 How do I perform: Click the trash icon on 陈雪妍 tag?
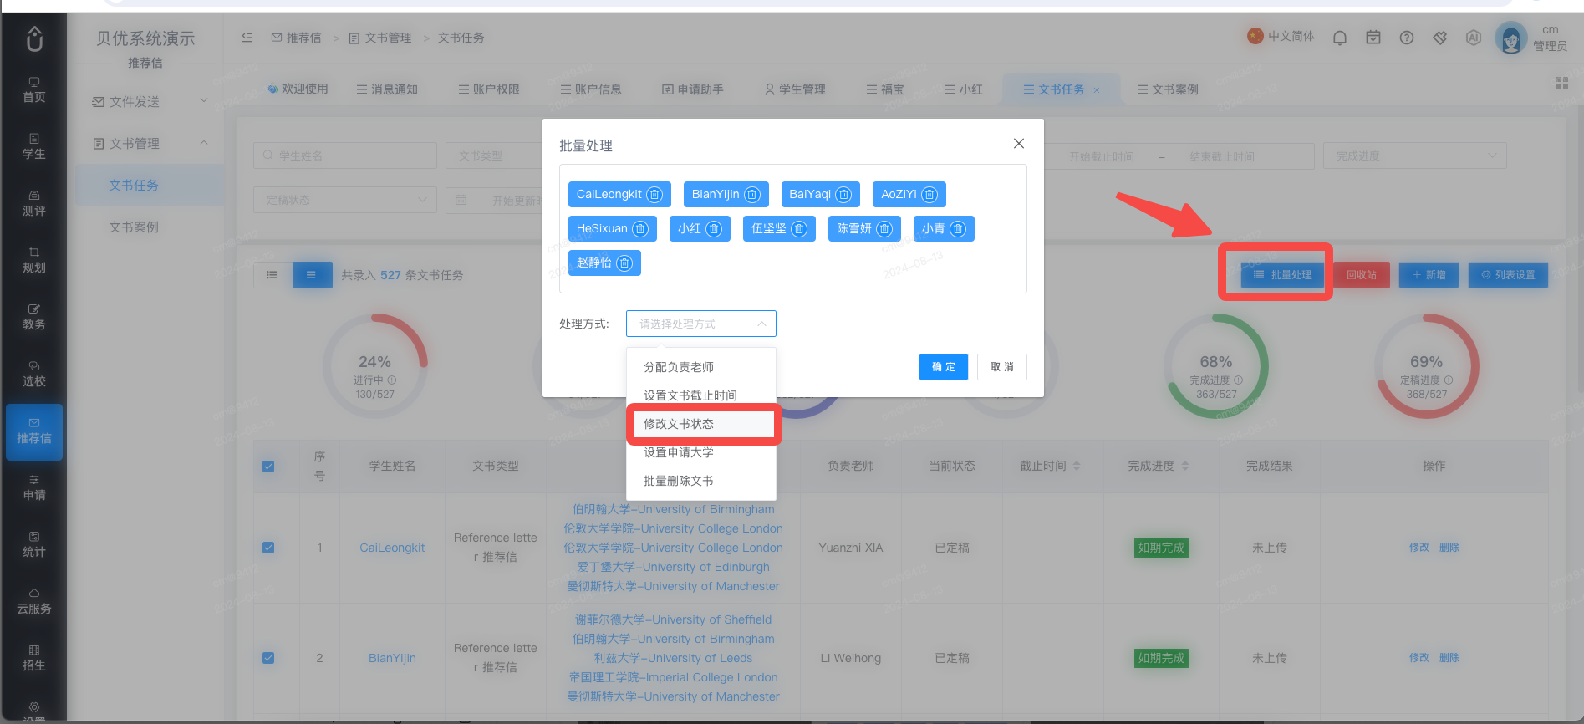coord(884,229)
